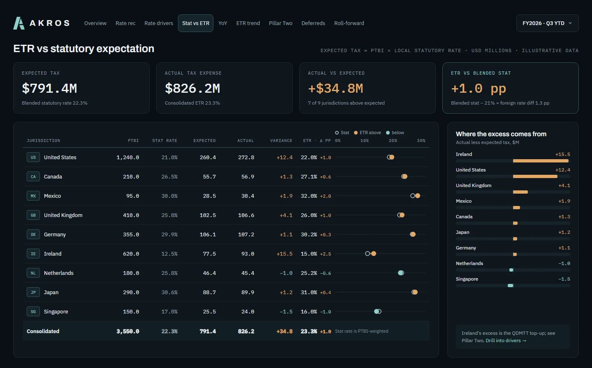The width and height of the screenshot is (592, 368).
Task: Follow the Drill into drivers link
Action: [506, 341]
